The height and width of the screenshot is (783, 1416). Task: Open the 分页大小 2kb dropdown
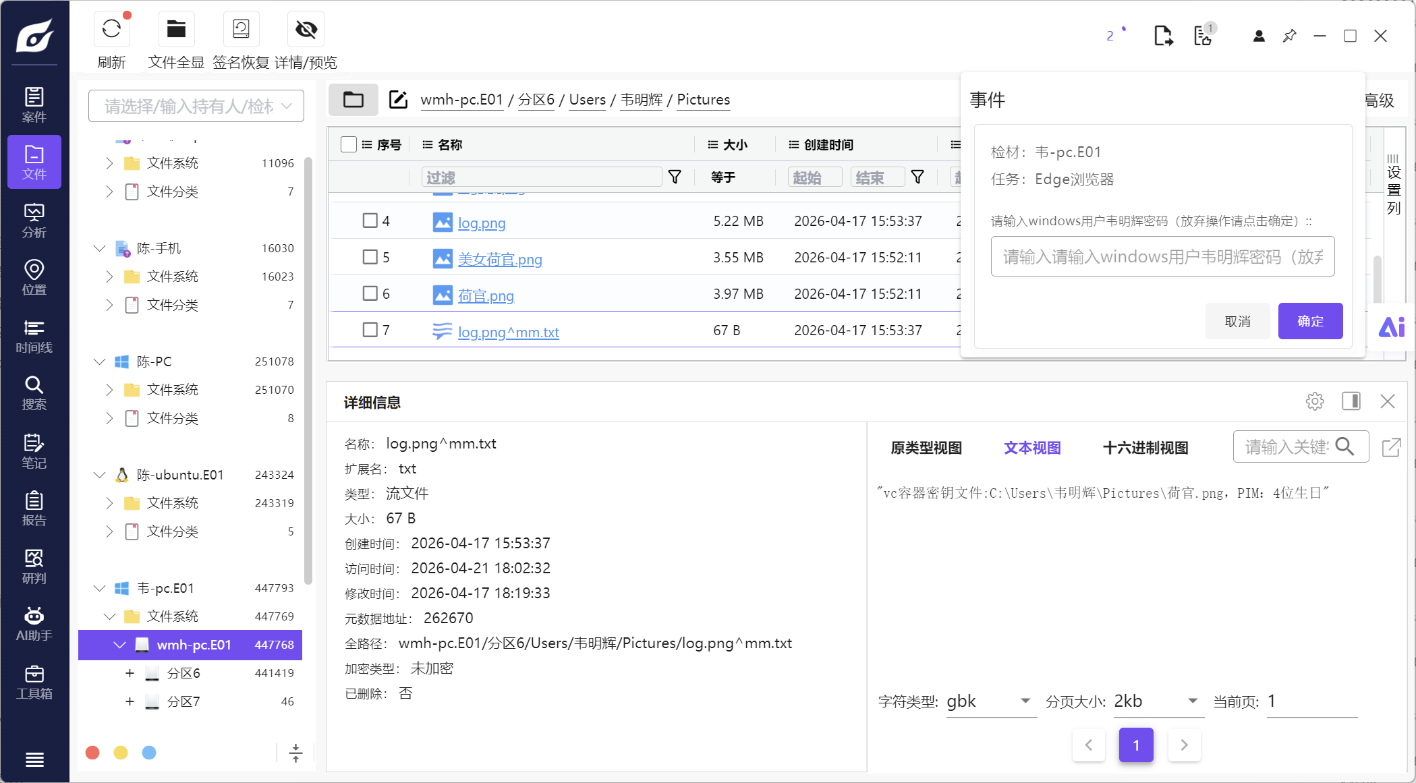coord(1158,701)
